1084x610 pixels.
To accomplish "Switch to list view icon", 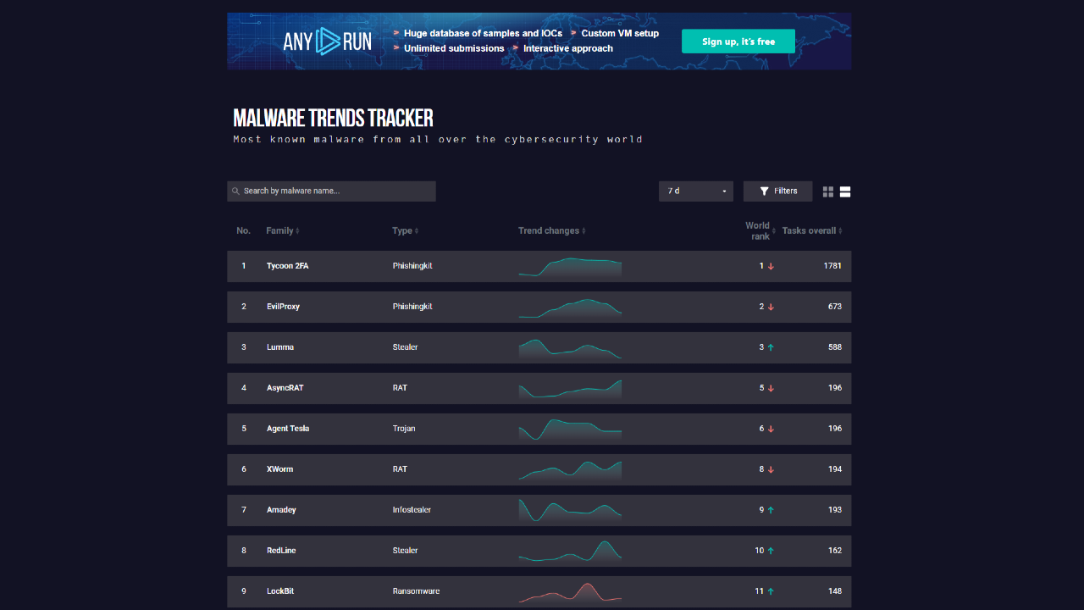I will click(x=845, y=192).
